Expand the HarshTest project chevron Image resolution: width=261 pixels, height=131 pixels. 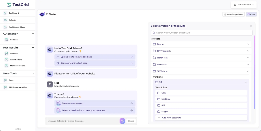tap(248, 58)
